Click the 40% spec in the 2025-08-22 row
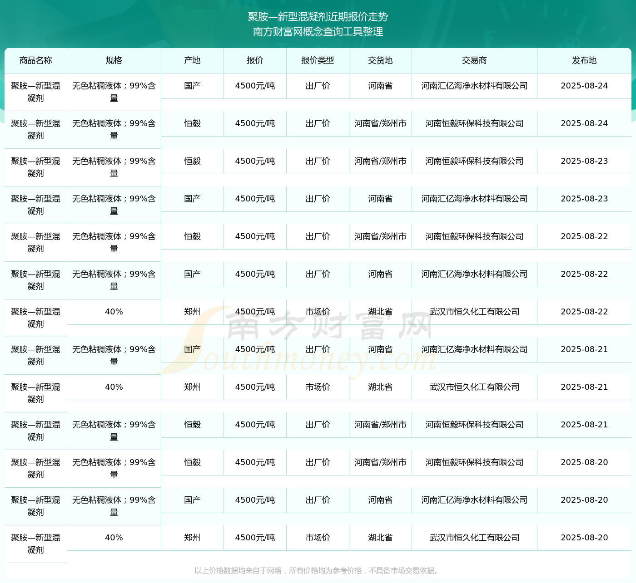The height and width of the screenshot is (583, 636). (114, 312)
